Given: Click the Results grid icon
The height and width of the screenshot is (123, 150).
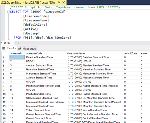Looking at the screenshot, I should point(4,48).
